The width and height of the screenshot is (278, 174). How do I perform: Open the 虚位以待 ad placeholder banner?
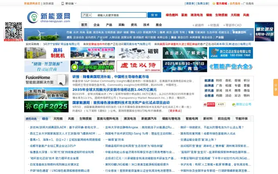pyautogui.click(x=139, y=66)
